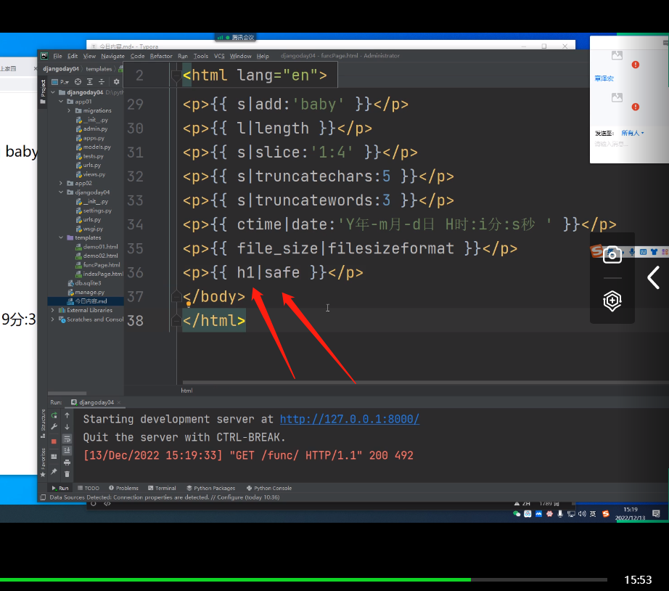Close the djangoday04 Run tab
This screenshot has width=669, height=591.
click(x=119, y=402)
